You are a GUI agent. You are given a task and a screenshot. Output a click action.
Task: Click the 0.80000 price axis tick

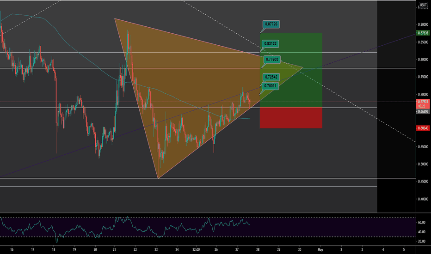pyautogui.click(x=423, y=59)
